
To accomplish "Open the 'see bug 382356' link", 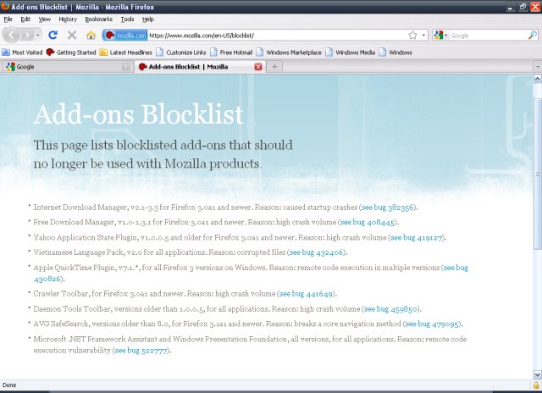I will pyautogui.click(x=388, y=208).
